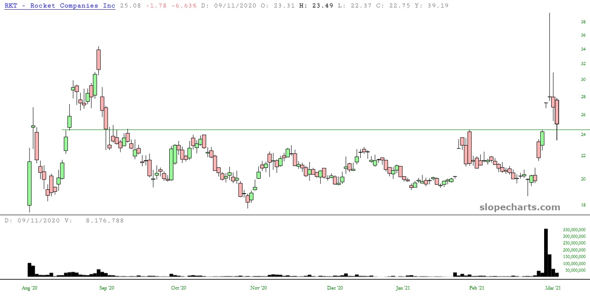This screenshot has height=297, width=590.
Task: Select the Sep '20 date axis label
Action: pyautogui.click(x=106, y=288)
